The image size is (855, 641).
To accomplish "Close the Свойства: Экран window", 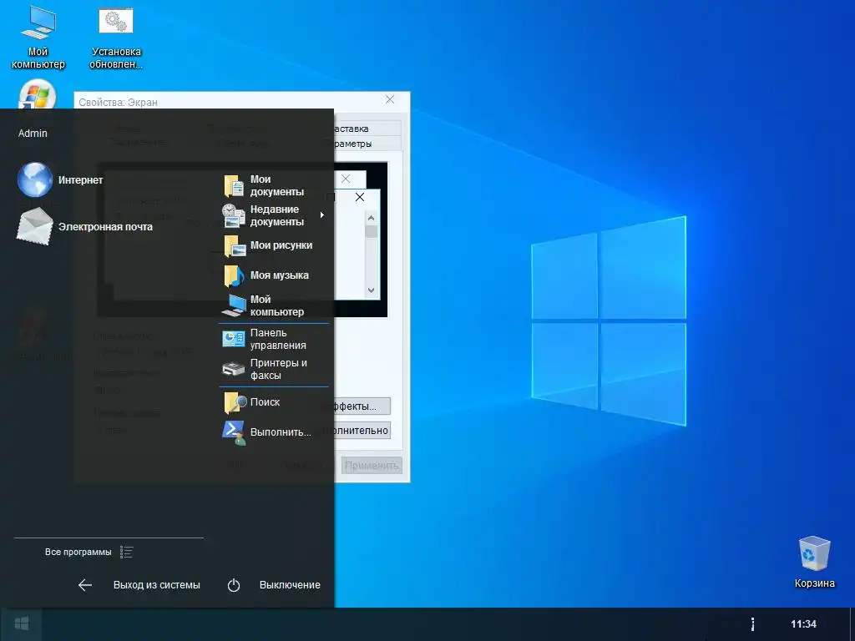I will click(390, 99).
